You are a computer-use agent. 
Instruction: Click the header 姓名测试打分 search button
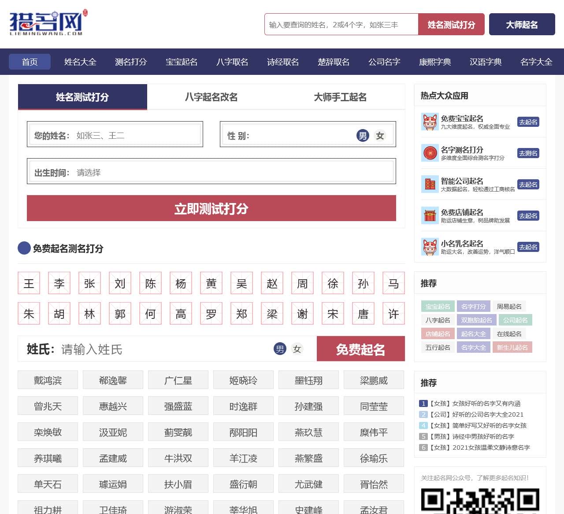[x=451, y=24]
